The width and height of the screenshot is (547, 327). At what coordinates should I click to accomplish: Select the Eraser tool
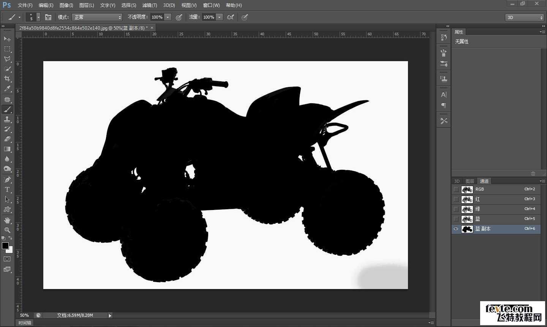7,139
